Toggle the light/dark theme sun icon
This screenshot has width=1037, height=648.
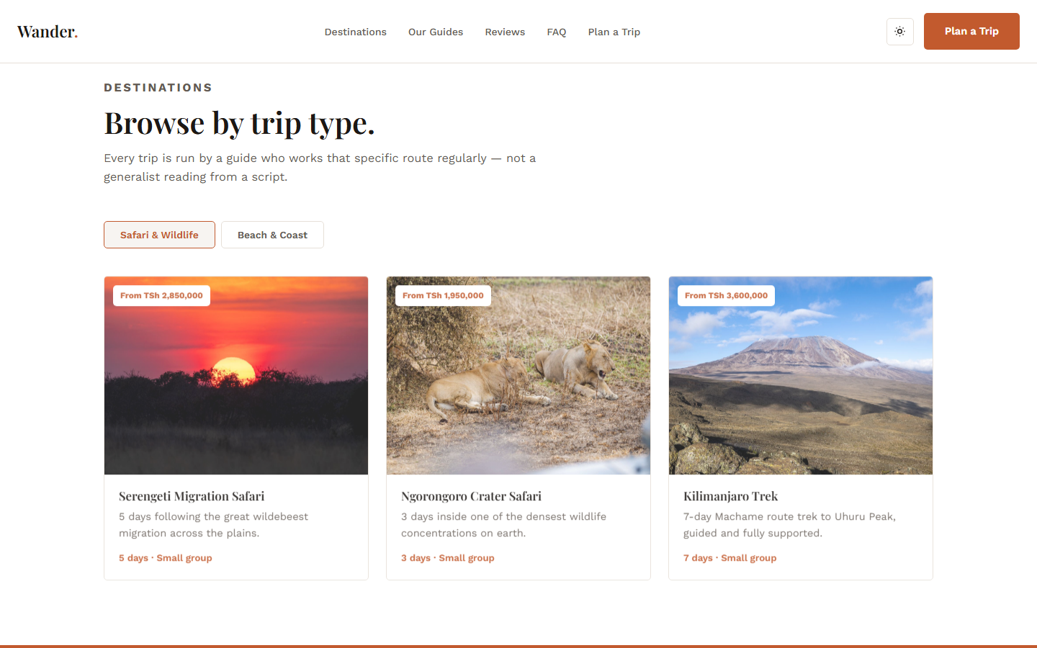tap(900, 32)
